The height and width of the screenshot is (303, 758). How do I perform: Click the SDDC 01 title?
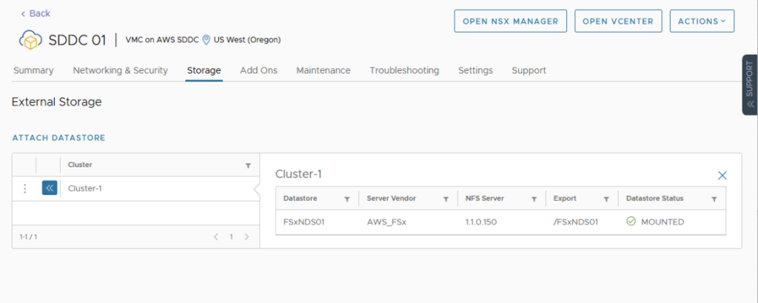click(x=77, y=40)
